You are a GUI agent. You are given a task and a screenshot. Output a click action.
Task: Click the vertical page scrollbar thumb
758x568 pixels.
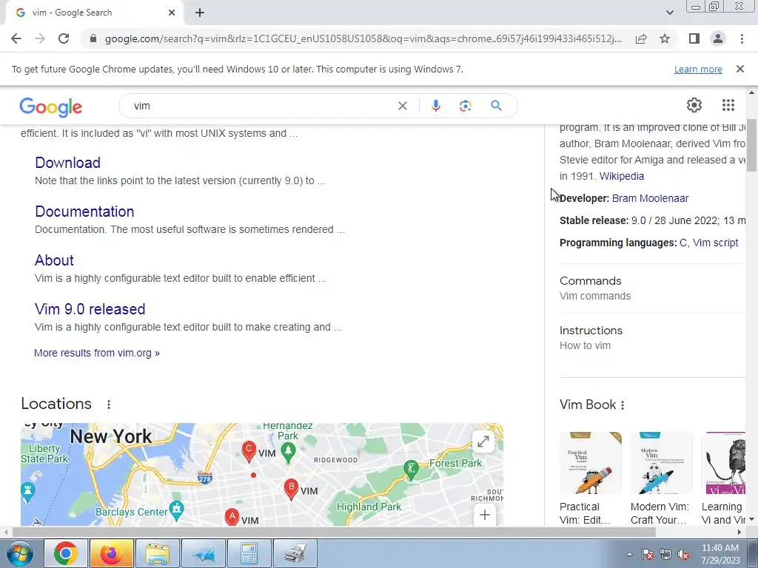[751, 145]
